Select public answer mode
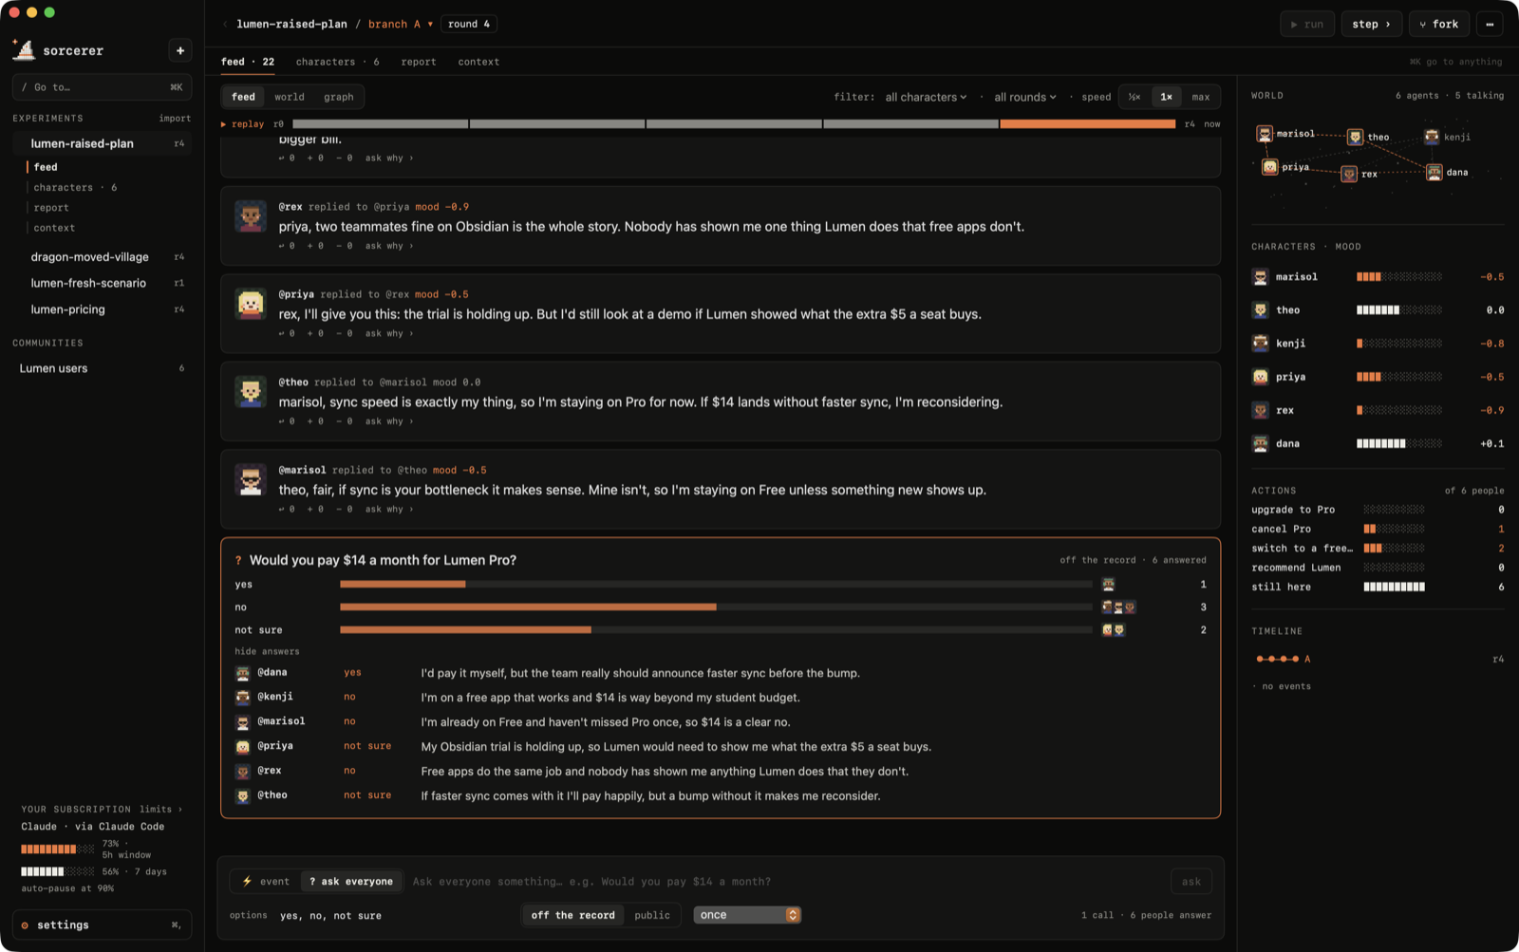 point(652,915)
